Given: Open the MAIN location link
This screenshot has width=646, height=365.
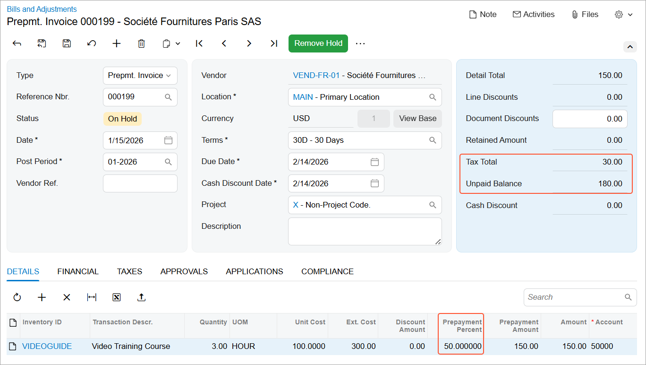Looking at the screenshot, I should 303,97.
